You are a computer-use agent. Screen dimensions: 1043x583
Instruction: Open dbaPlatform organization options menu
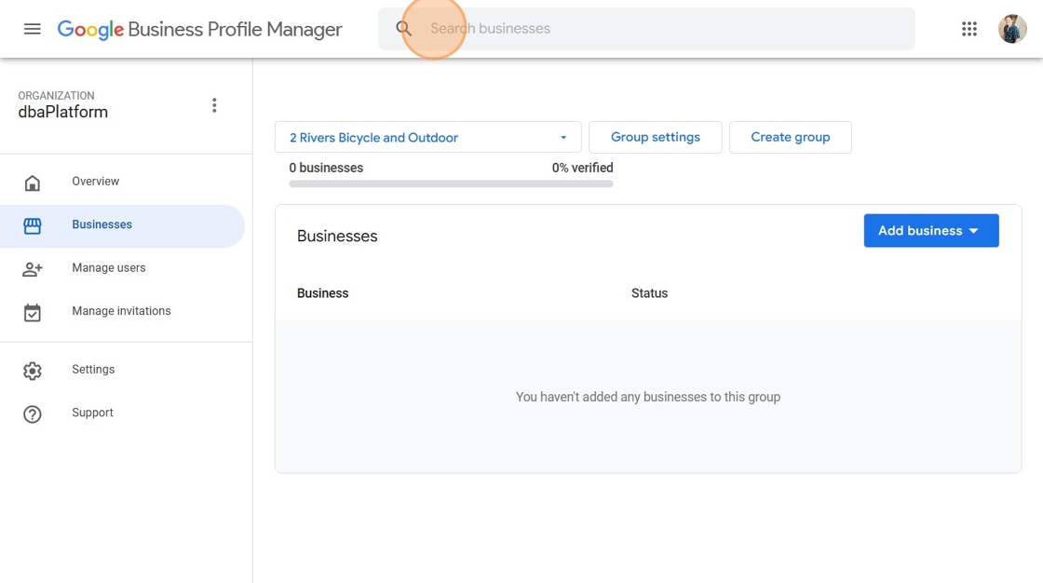214,105
